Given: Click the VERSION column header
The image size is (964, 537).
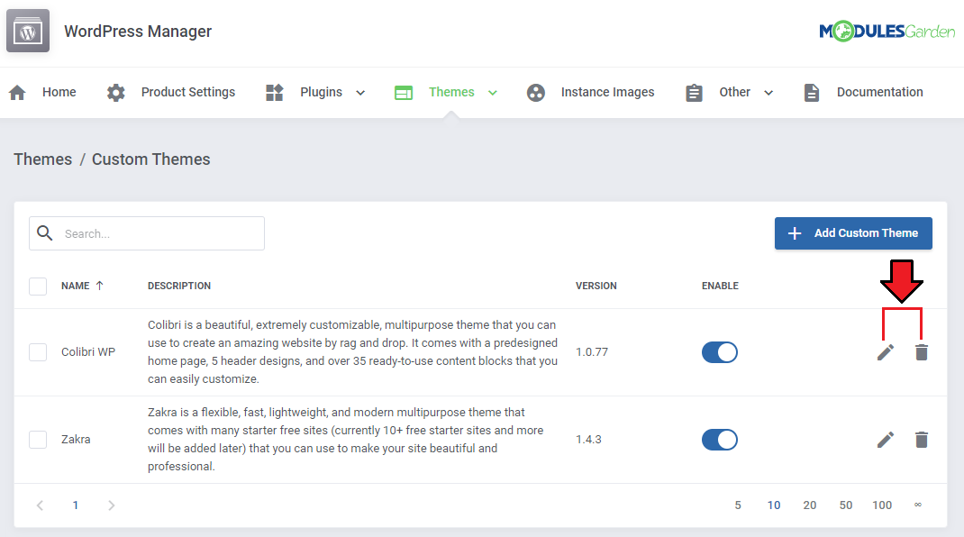Looking at the screenshot, I should click(596, 286).
